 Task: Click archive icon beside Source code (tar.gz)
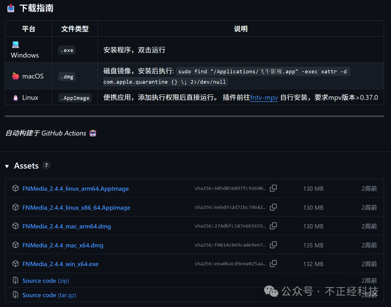click(16, 295)
